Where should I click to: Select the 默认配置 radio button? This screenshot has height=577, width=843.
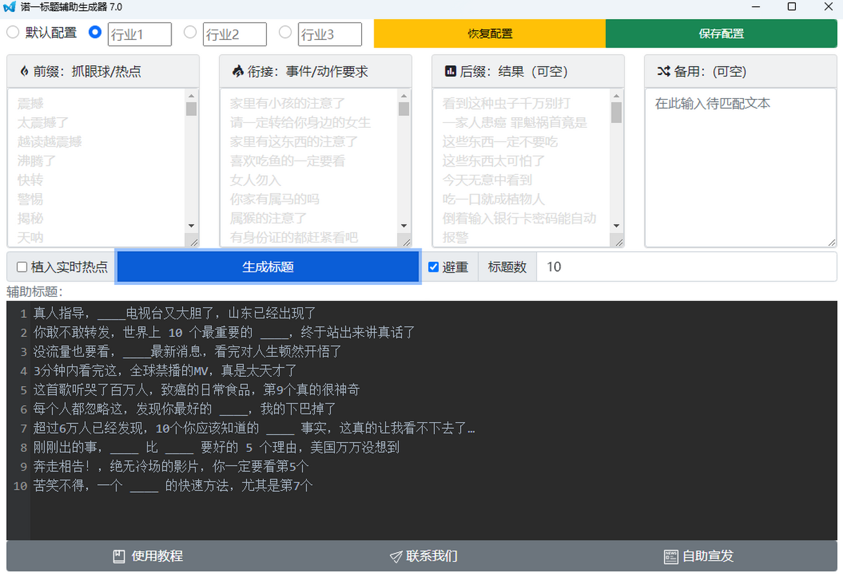13,32
